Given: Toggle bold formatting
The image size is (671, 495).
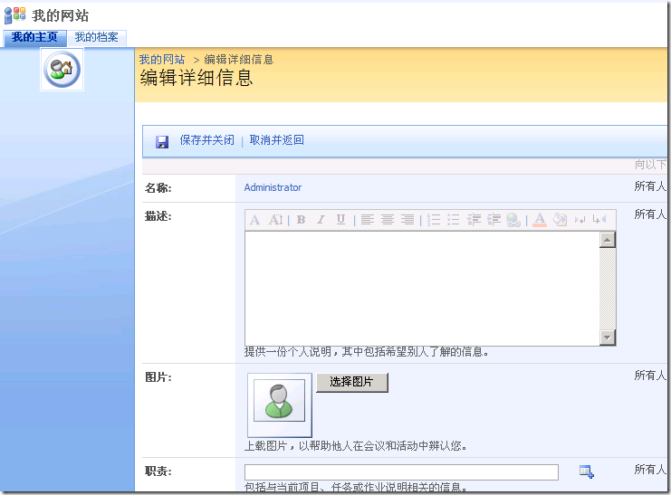Looking at the screenshot, I should [x=301, y=220].
